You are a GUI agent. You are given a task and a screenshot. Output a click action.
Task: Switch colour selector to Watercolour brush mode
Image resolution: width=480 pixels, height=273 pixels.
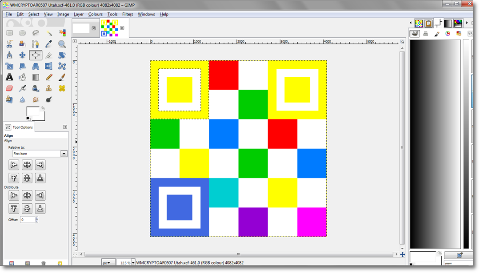[437, 34]
